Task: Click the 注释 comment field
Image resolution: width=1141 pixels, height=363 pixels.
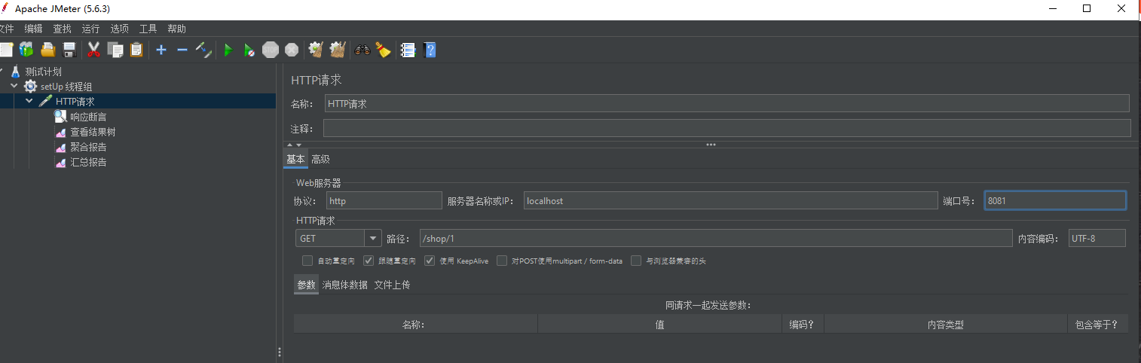Action: [x=727, y=128]
